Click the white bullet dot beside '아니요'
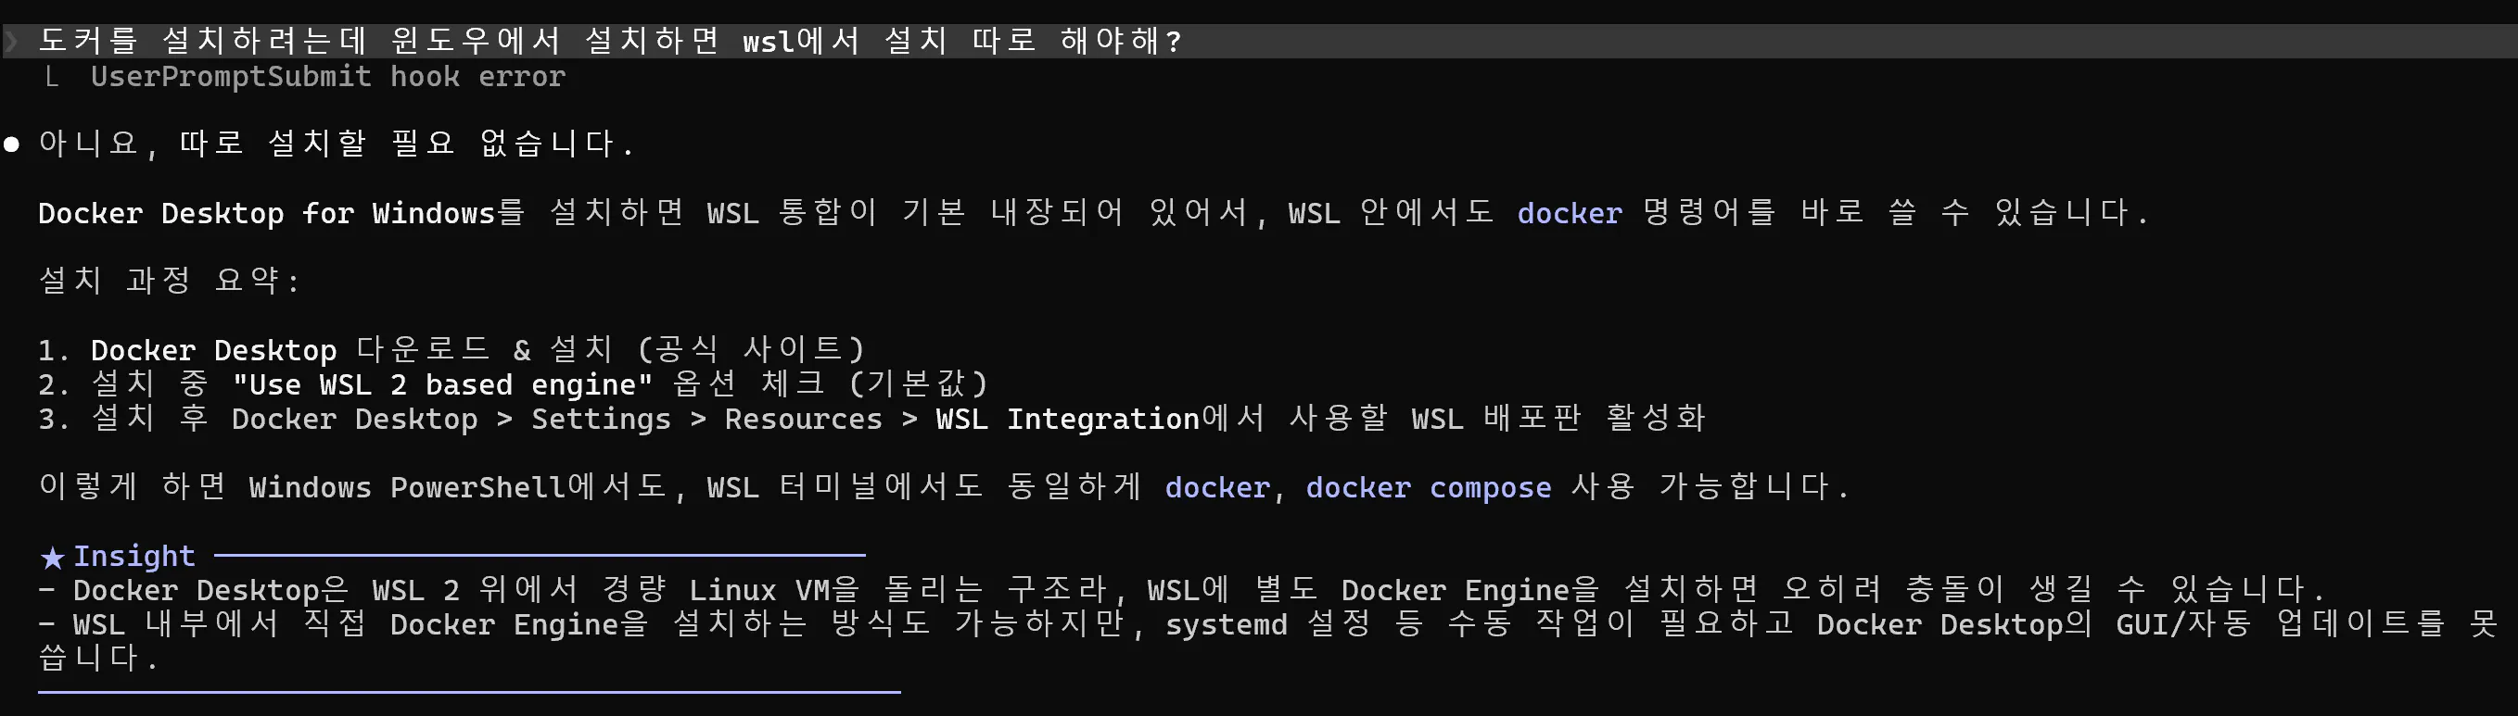The width and height of the screenshot is (2518, 716). tap(12, 144)
